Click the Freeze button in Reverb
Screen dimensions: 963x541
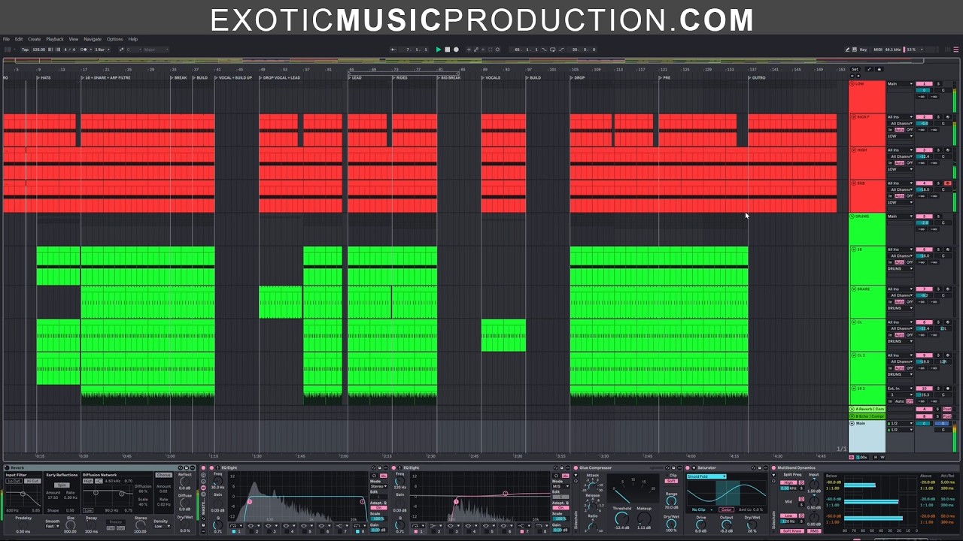pos(115,521)
